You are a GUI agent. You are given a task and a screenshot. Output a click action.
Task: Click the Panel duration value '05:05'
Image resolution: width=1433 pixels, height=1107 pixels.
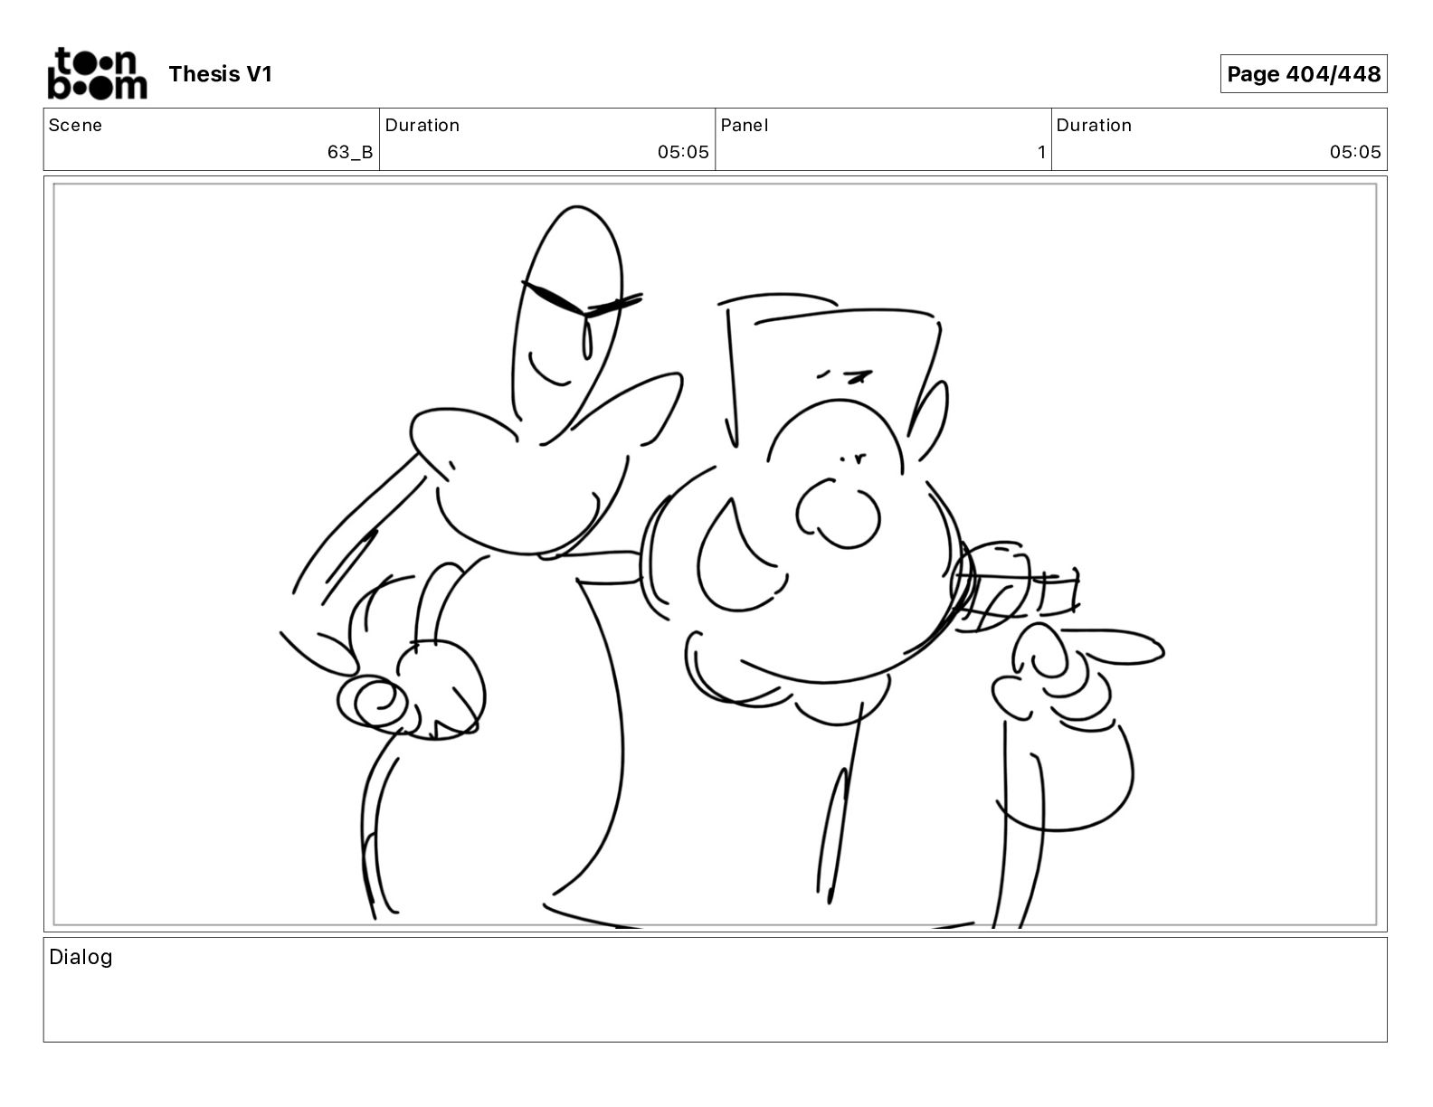point(1355,152)
